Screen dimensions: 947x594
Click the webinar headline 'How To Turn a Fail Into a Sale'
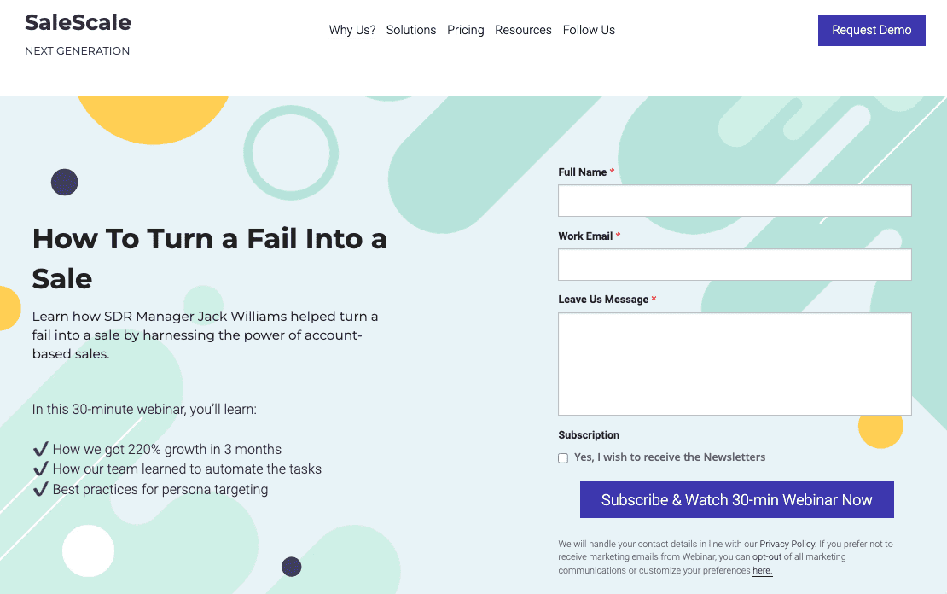pos(210,259)
